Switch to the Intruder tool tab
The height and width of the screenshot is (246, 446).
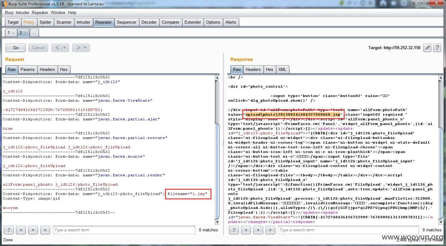pos(83,22)
